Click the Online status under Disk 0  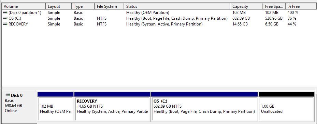tap(11, 111)
